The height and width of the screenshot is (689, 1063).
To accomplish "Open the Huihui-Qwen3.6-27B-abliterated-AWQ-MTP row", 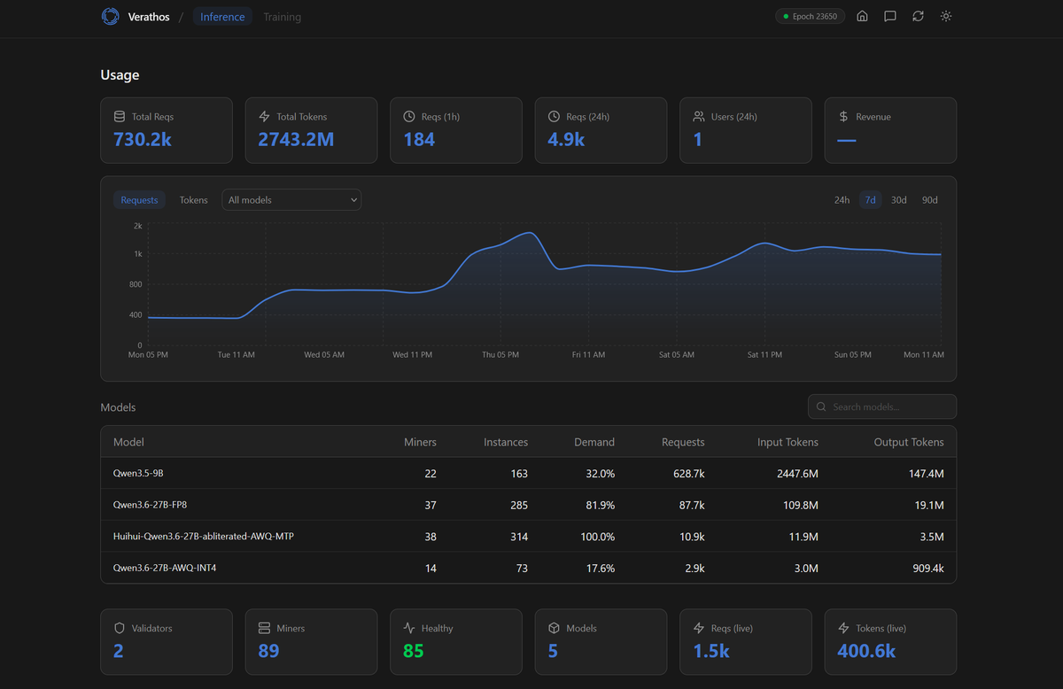I will (529, 537).
